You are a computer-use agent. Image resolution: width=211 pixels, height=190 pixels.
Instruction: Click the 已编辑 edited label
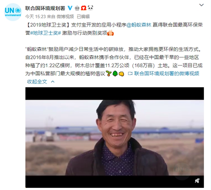83,16
